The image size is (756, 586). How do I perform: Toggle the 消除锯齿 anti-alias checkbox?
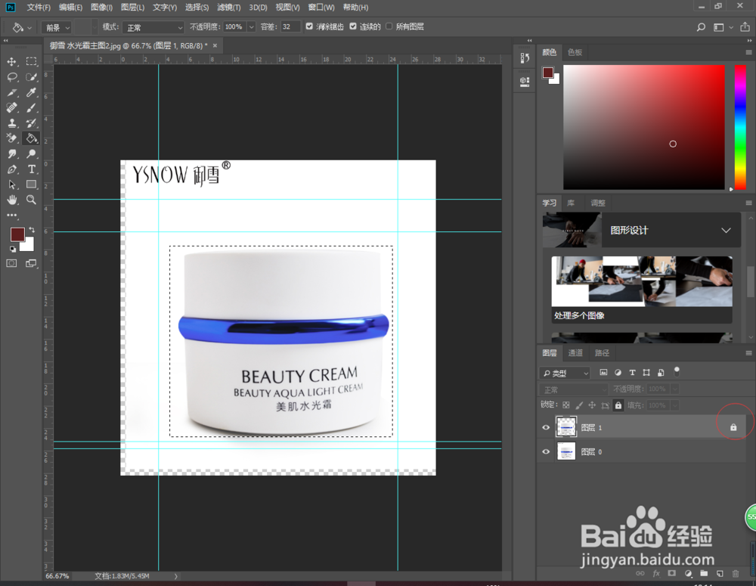coord(309,26)
